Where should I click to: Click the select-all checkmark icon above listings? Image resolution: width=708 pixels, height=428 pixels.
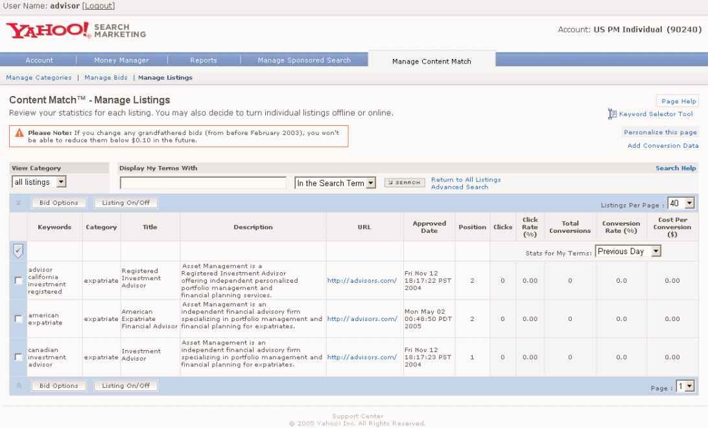[18, 251]
